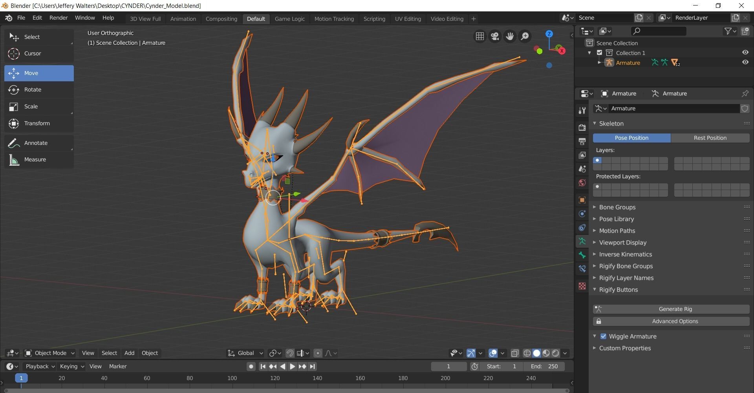Select the Annotate tool

[x=39, y=143]
